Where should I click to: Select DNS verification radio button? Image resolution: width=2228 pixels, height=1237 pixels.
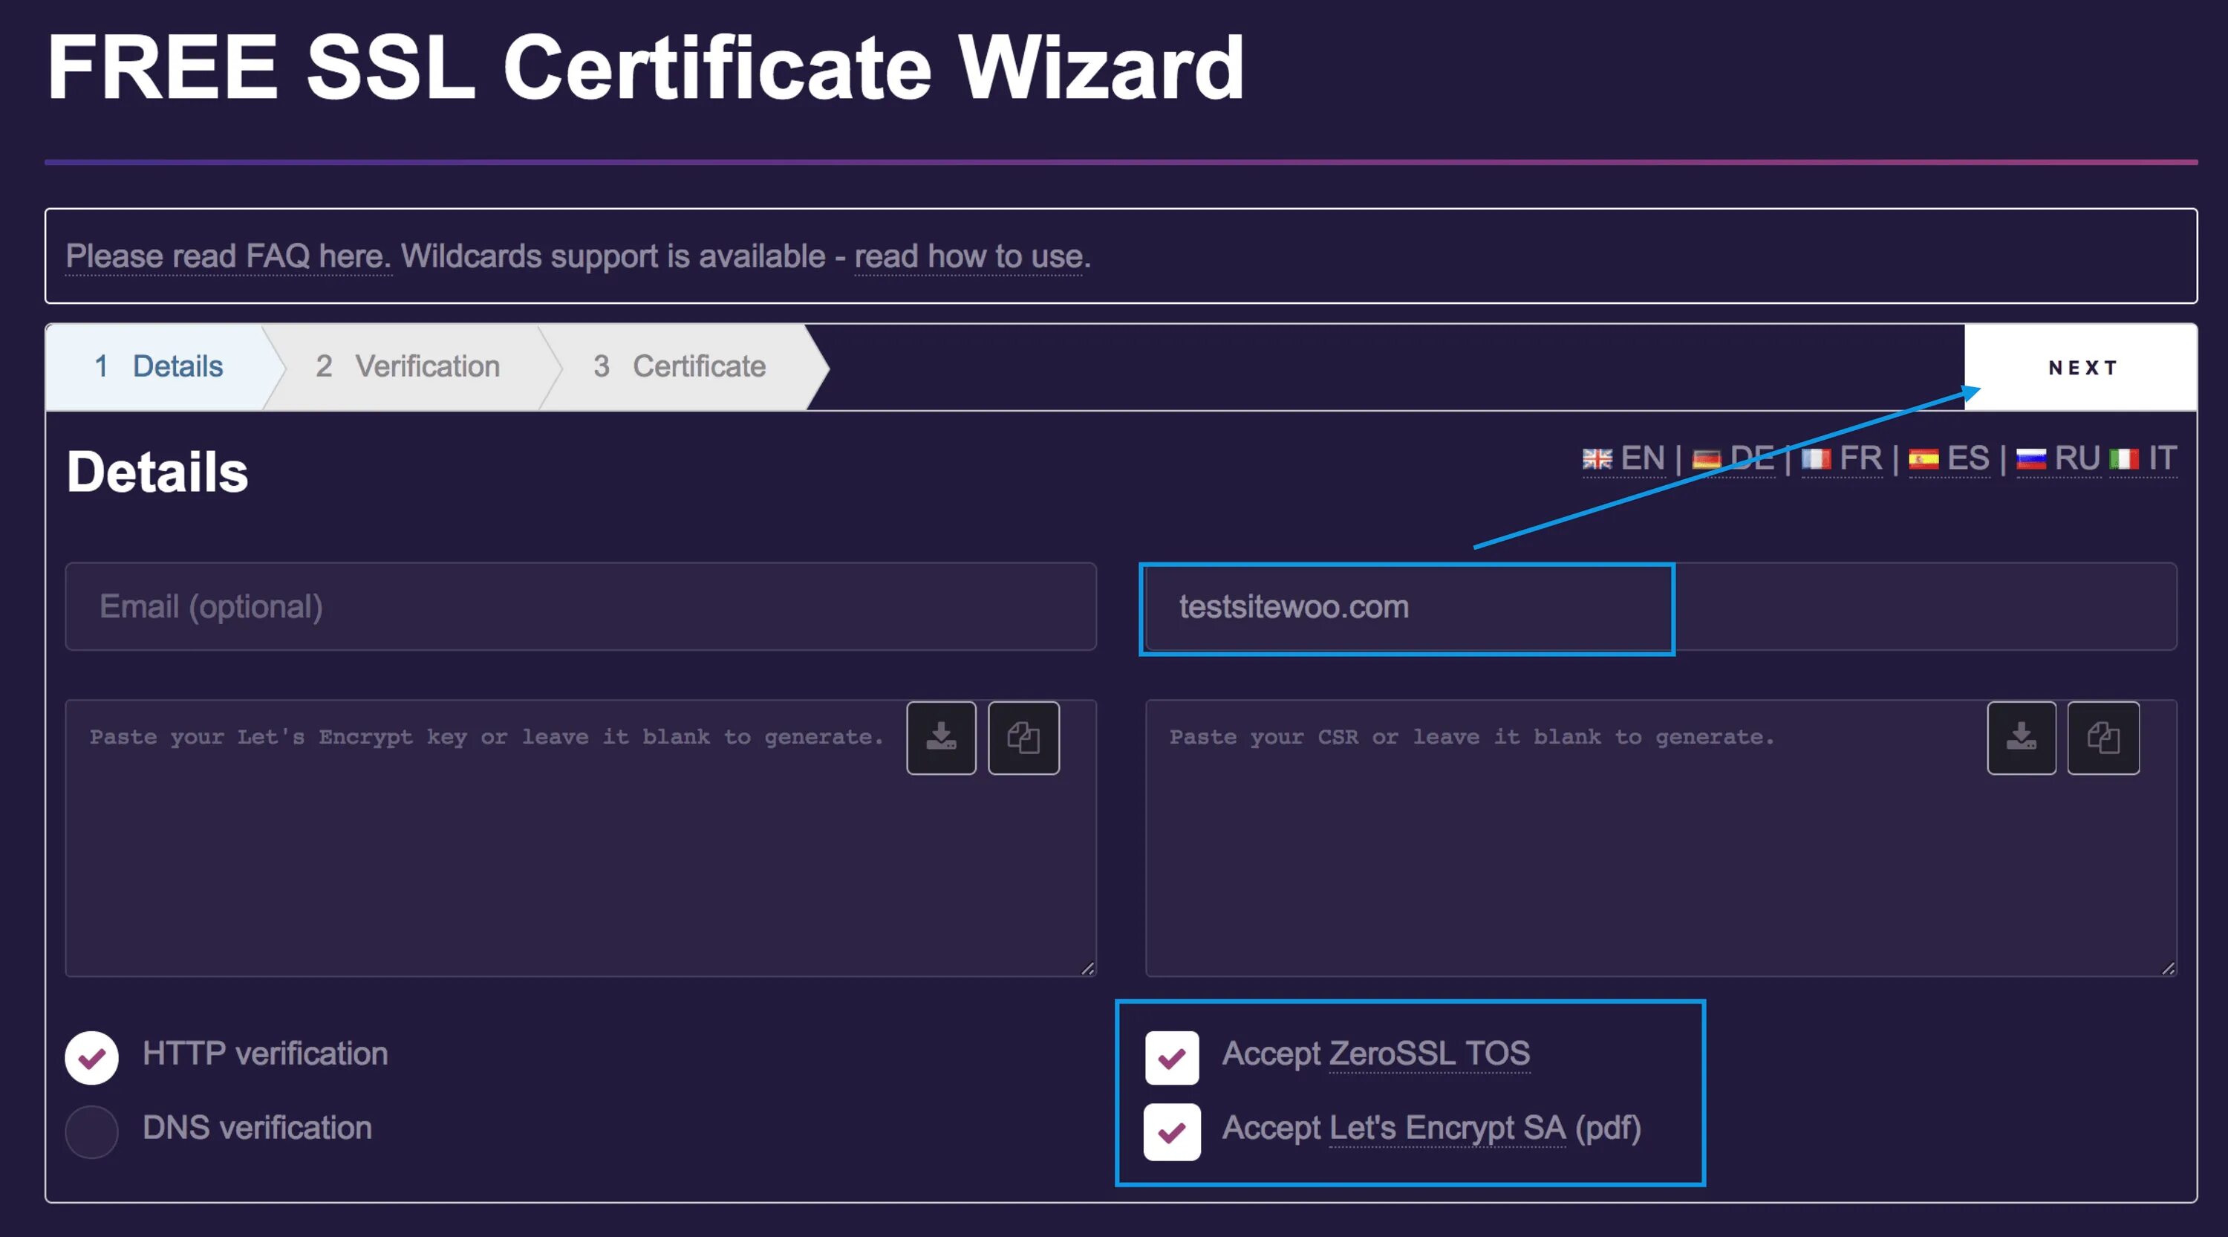[x=91, y=1132]
